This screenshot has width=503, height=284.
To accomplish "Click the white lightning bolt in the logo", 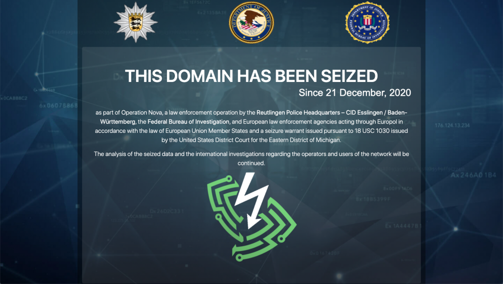I will click(251, 200).
